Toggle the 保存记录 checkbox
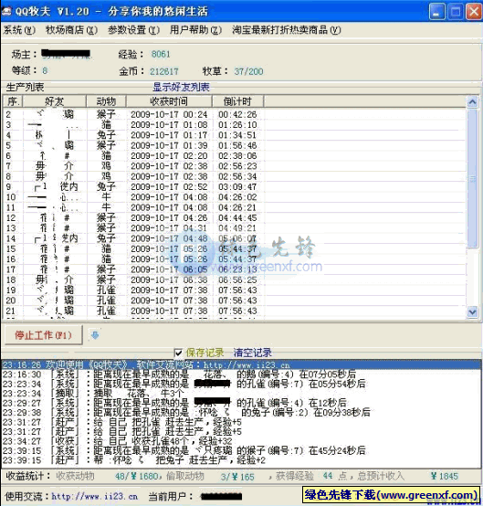Screen dimensions: 483x506 pos(178,353)
